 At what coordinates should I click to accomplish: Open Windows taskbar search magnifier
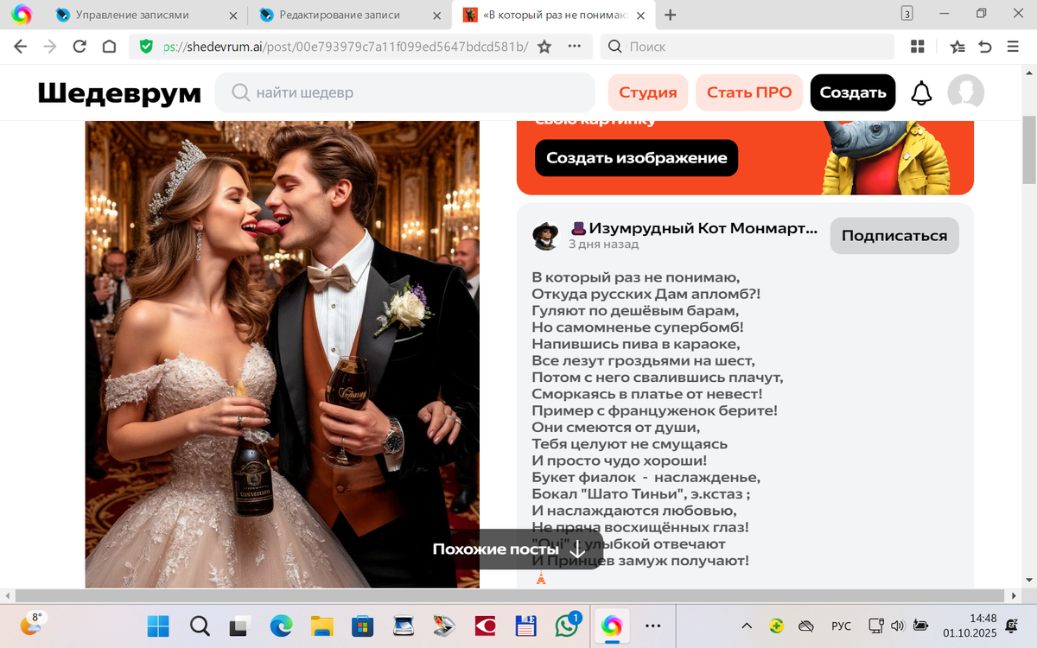[200, 626]
